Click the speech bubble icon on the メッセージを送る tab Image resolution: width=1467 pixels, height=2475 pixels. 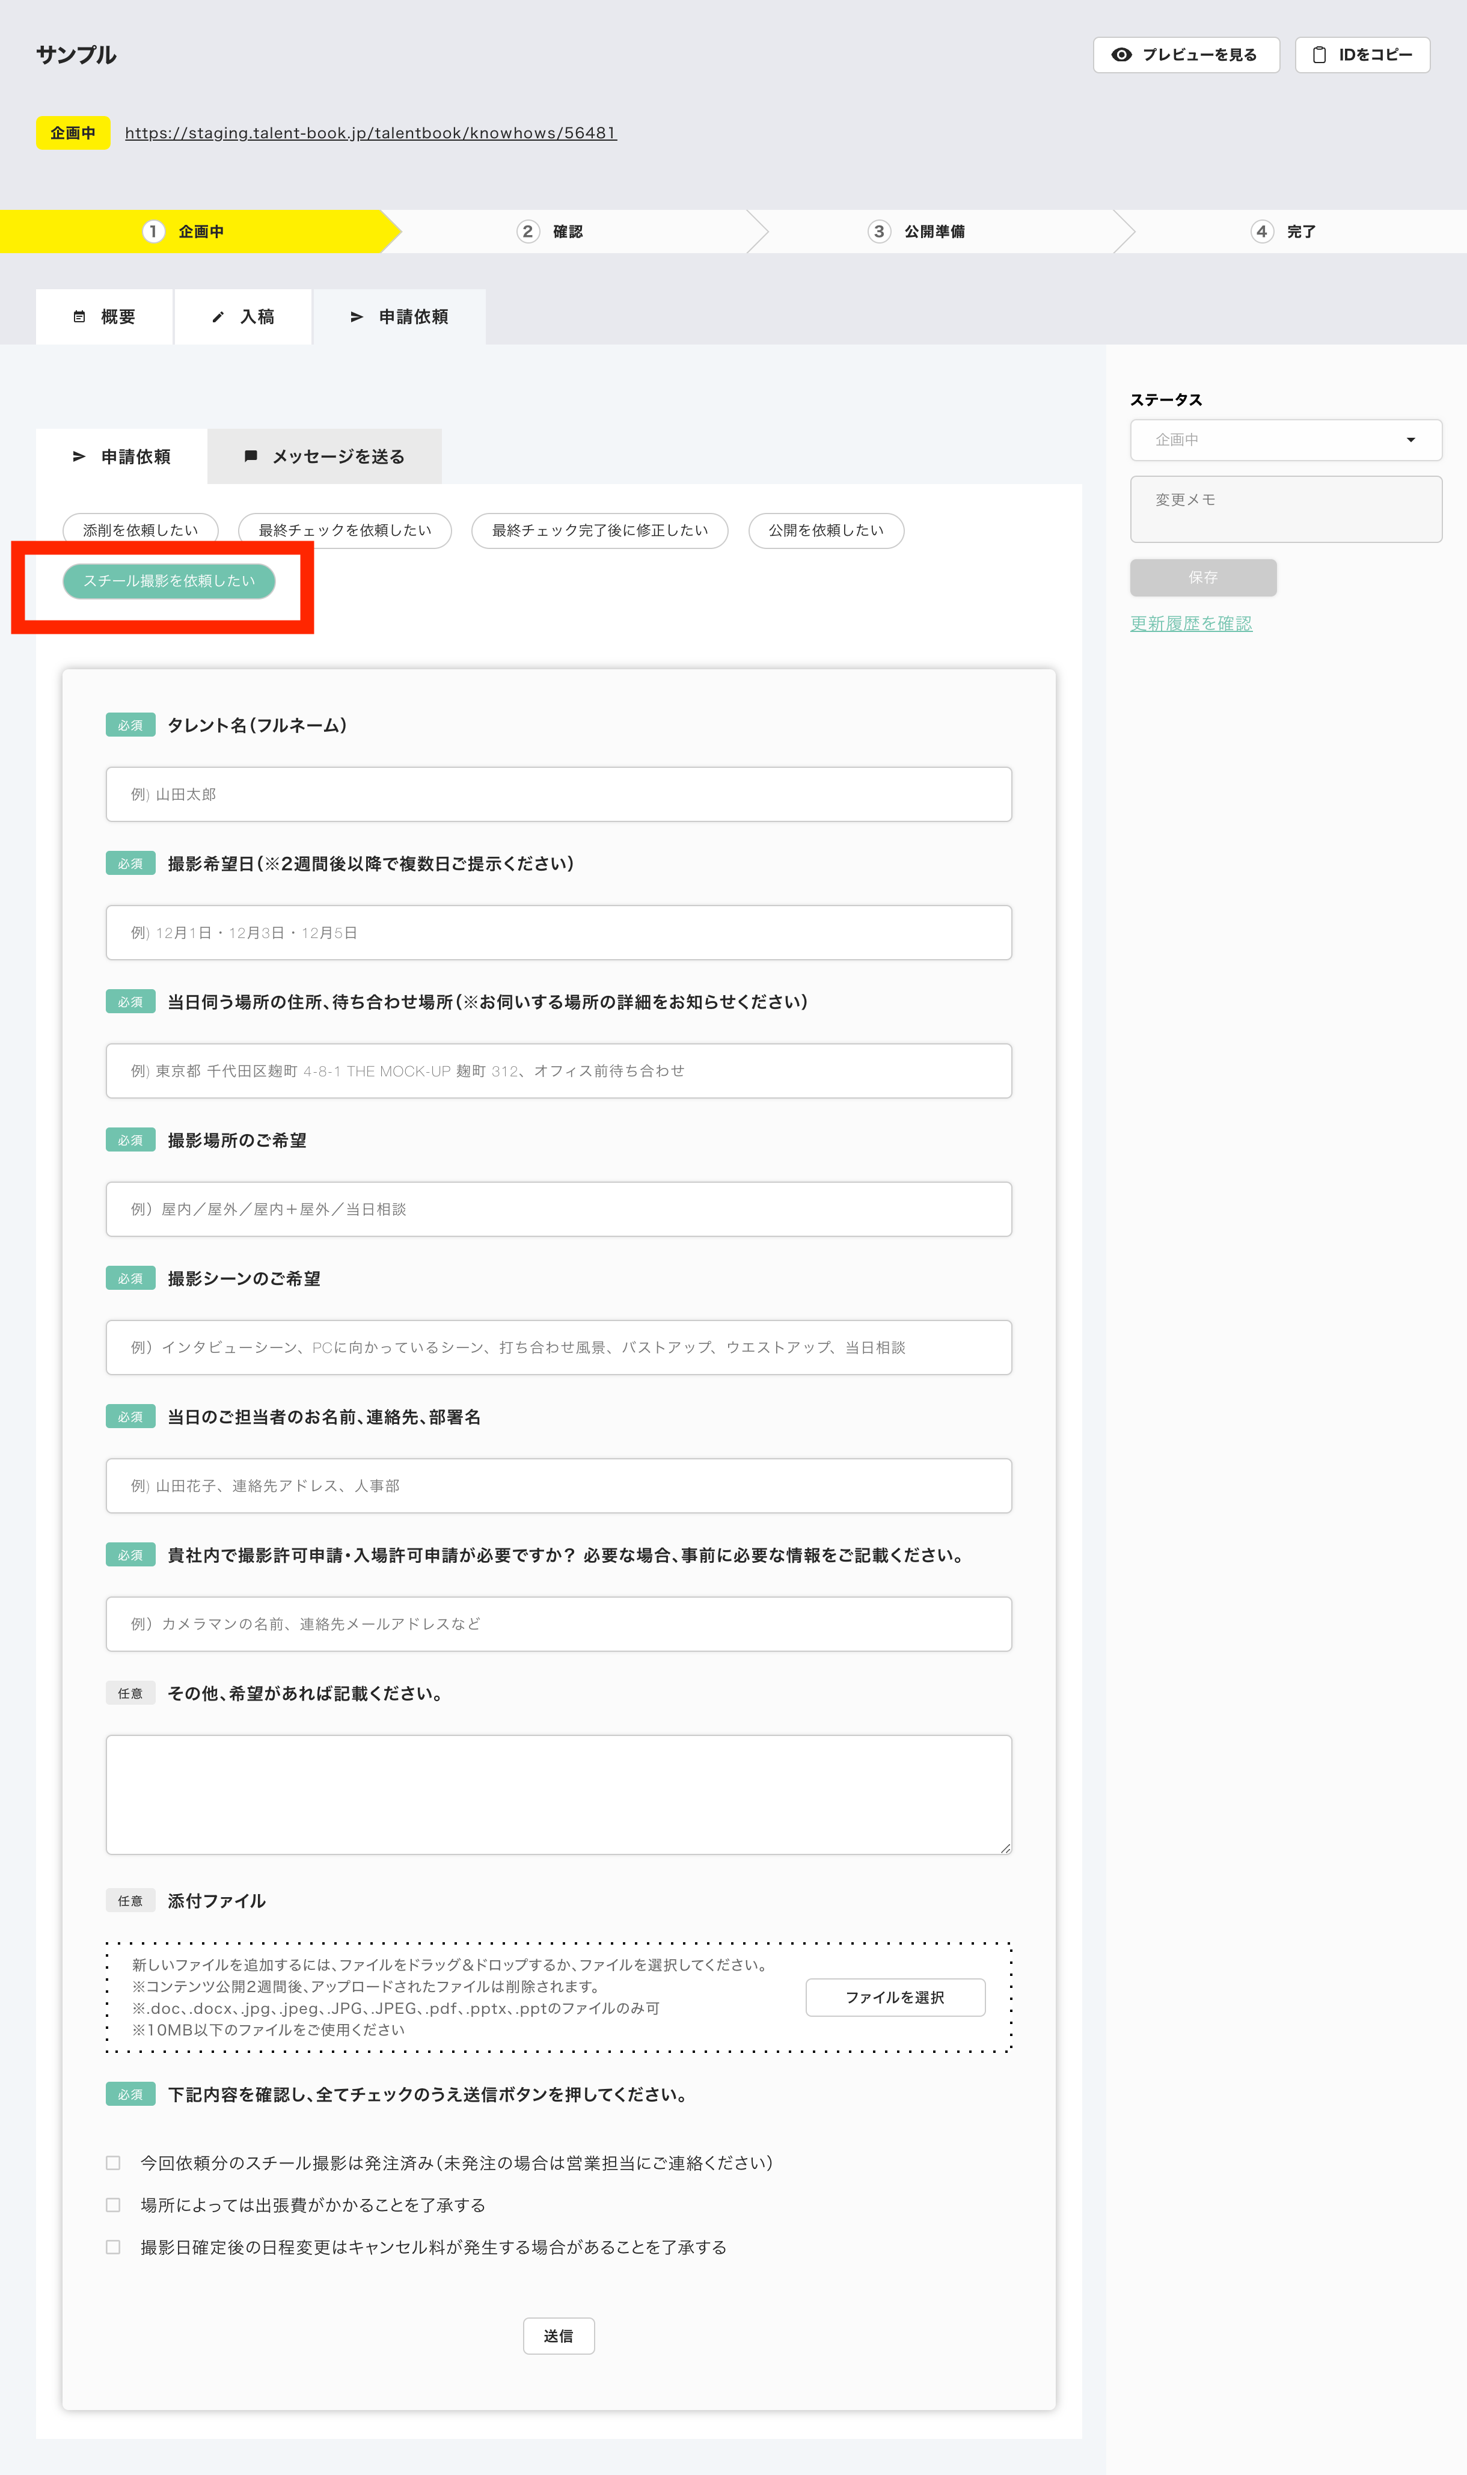[x=250, y=456]
